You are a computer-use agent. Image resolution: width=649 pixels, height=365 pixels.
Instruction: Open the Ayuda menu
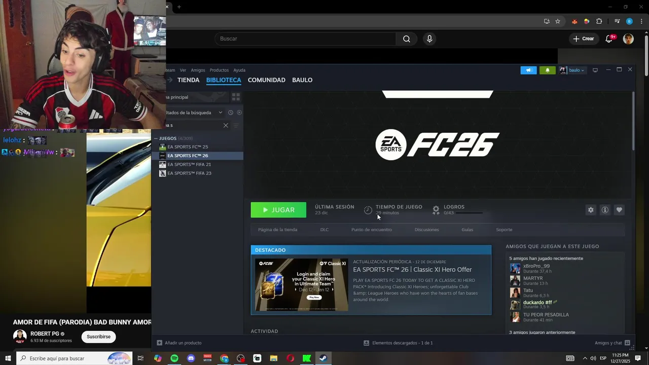(239, 70)
